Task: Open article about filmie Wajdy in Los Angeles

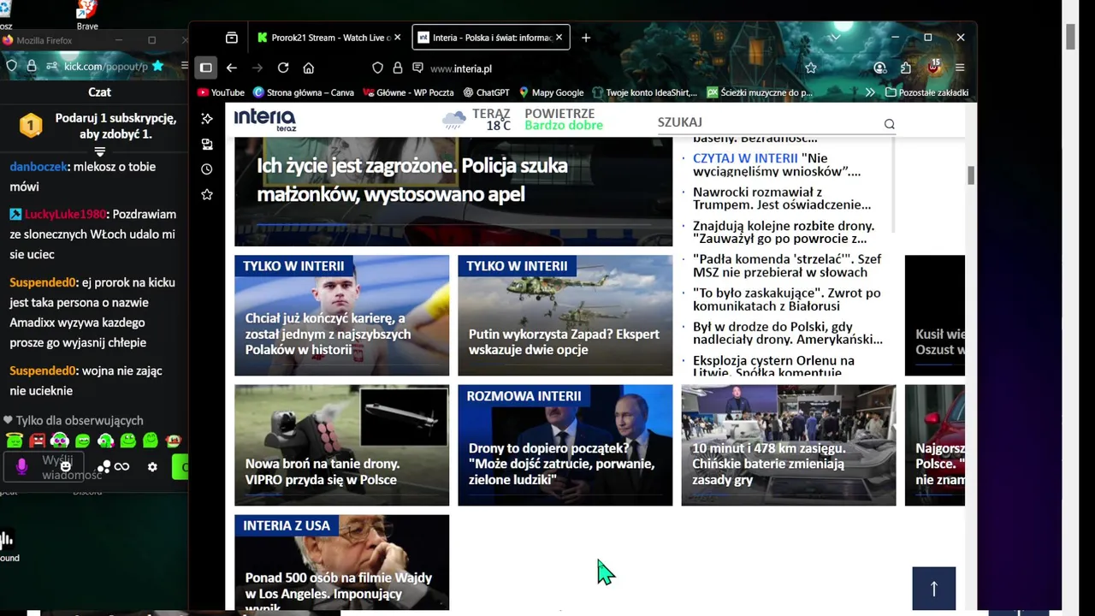Action: (x=342, y=562)
